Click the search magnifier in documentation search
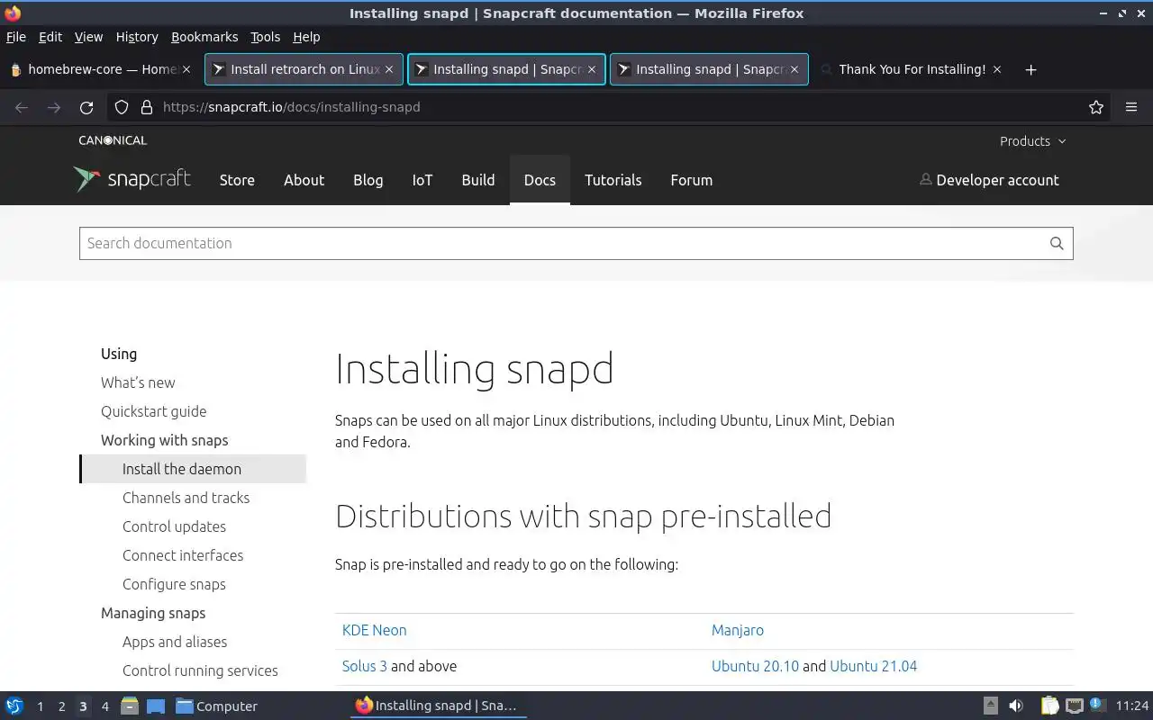This screenshot has width=1153, height=720. tap(1057, 243)
